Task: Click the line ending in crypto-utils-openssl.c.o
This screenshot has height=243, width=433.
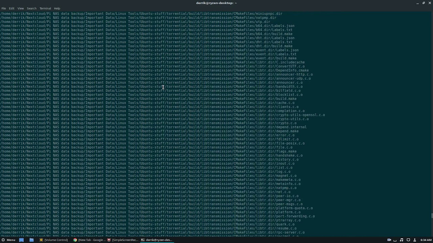Action: pyautogui.click(x=162, y=115)
